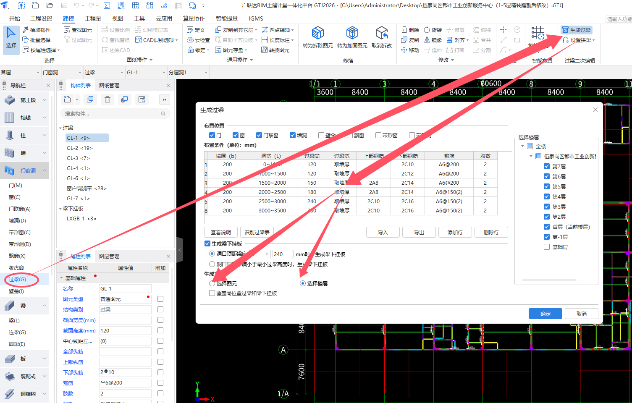Click 导入 button
The height and width of the screenshot is (403, 632).
tap(383, 232)
